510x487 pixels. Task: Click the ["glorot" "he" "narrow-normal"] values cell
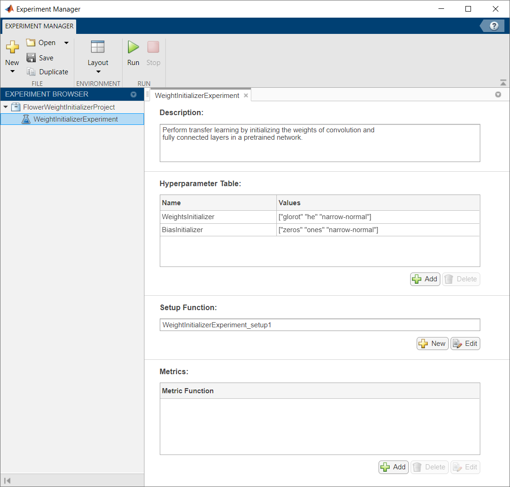click(x=378, y=217)
